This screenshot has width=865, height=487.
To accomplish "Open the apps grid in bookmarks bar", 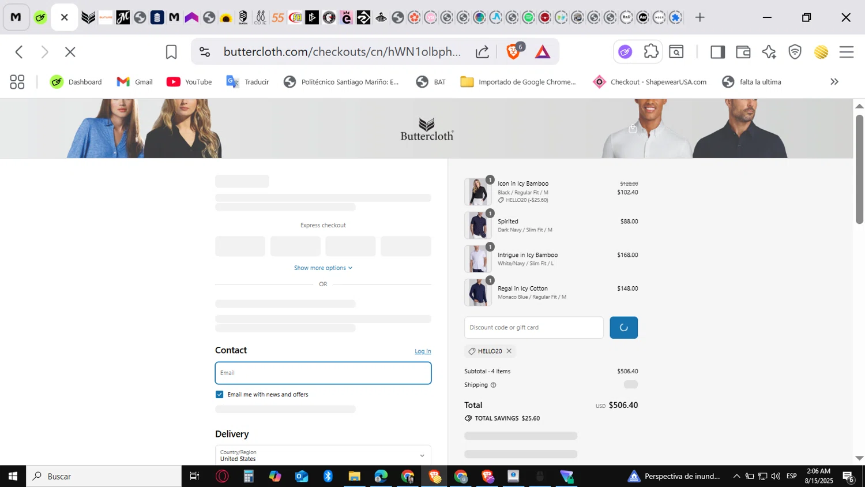I will (17, 82).
